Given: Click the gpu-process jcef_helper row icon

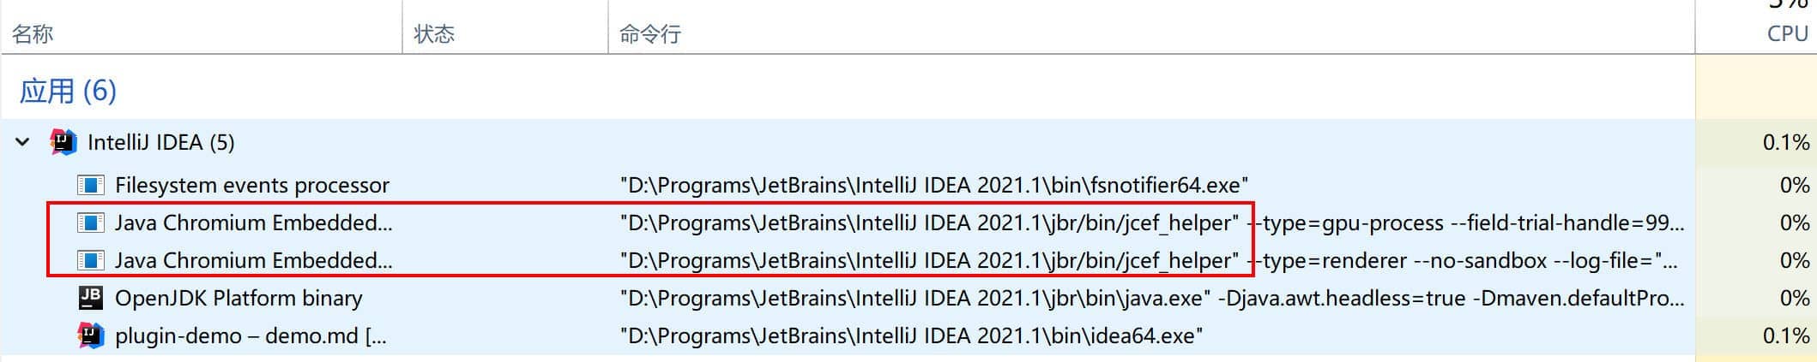Looking at the screenshot, I should click(91, 223).
